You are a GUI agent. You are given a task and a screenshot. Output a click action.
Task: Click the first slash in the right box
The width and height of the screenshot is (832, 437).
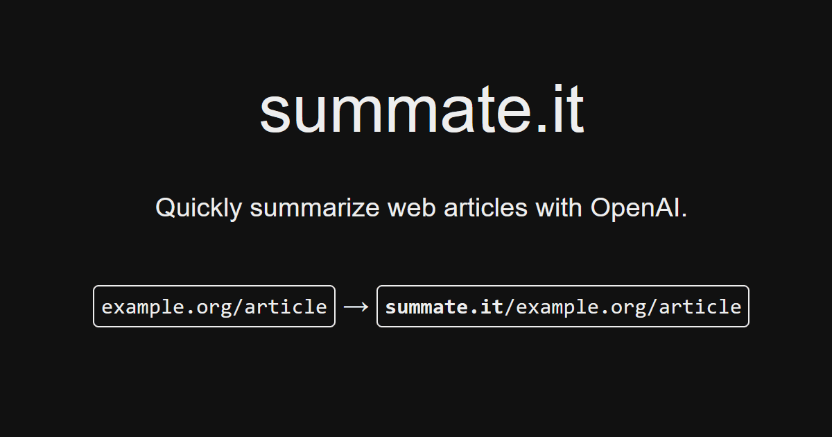pyautogui.click(x=510, y=307)
